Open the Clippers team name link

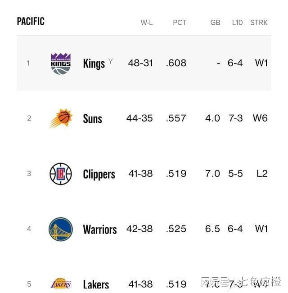click(99, 174)
